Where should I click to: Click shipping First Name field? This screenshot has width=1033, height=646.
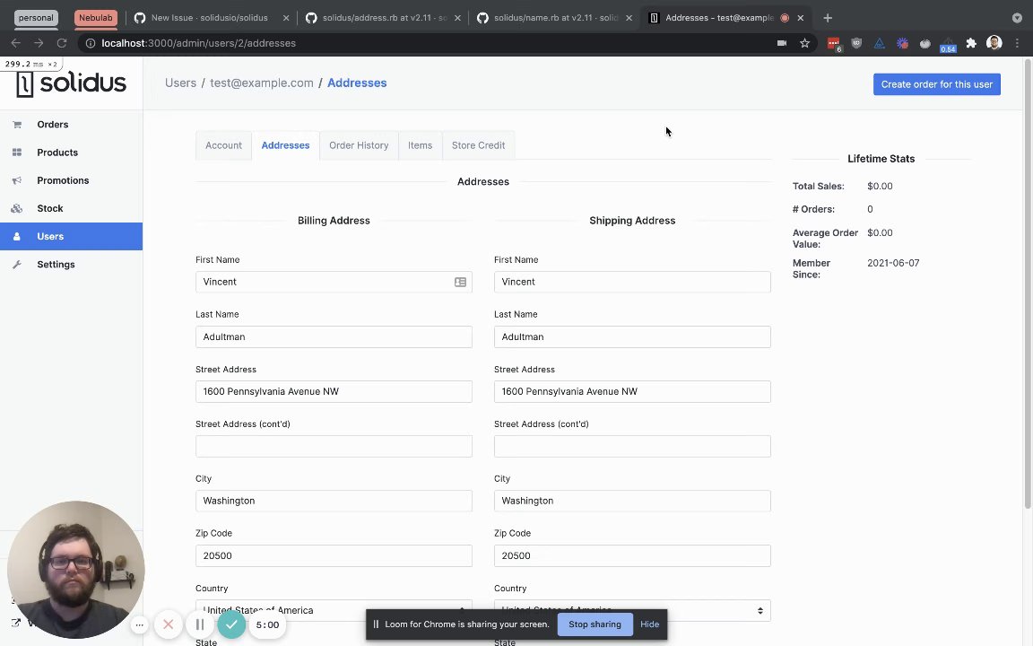(x=632, y=282)
